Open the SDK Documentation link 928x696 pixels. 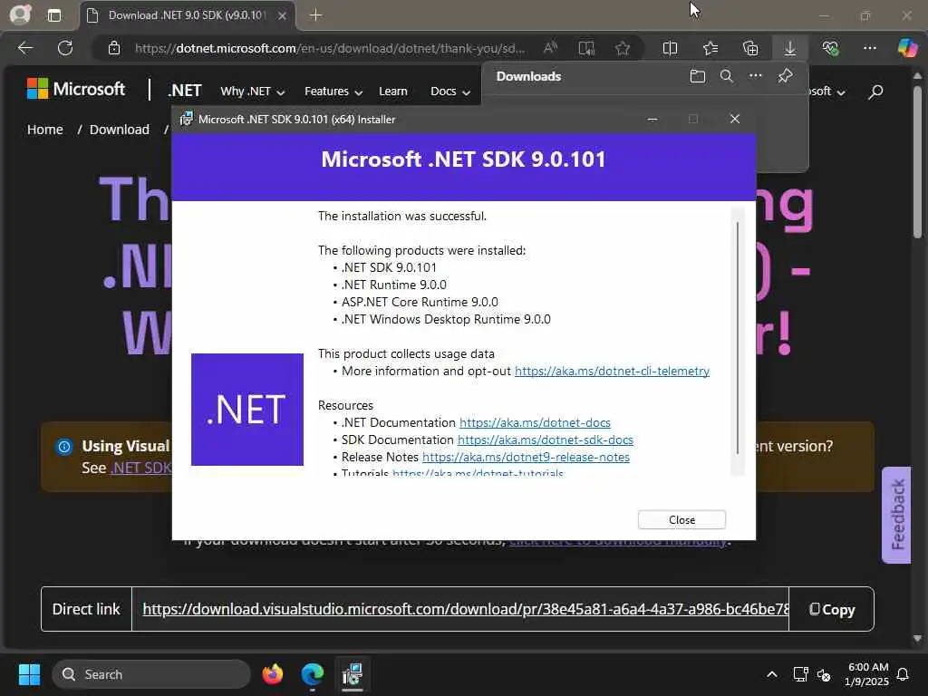tap(545, 440)
